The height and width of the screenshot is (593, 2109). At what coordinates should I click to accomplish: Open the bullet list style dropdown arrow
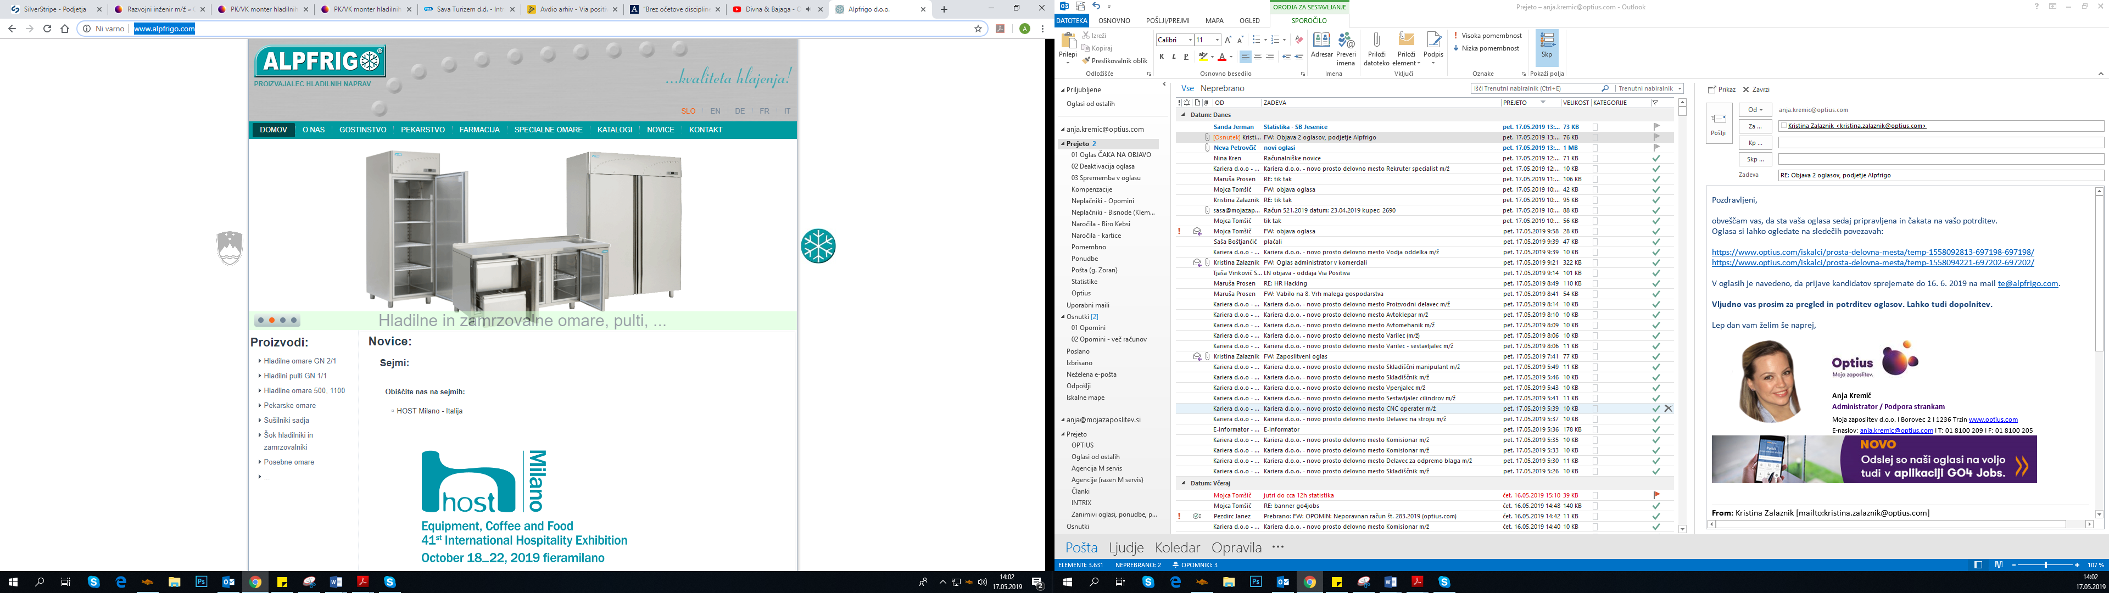[x=1266, y=40]
